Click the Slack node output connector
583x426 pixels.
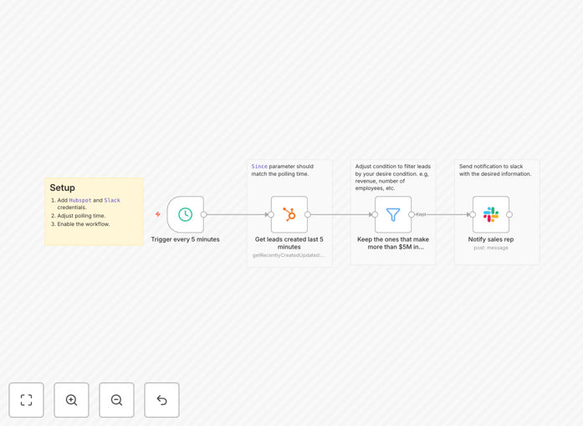509,214
